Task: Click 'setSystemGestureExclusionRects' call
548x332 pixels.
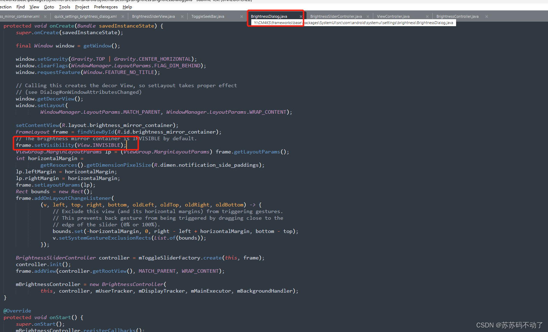Action: 105,238
